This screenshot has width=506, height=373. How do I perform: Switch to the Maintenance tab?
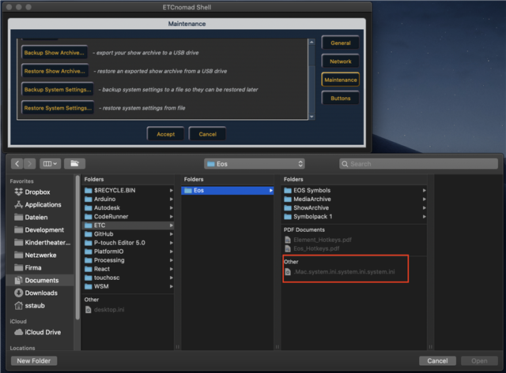(x=341, y=80)
